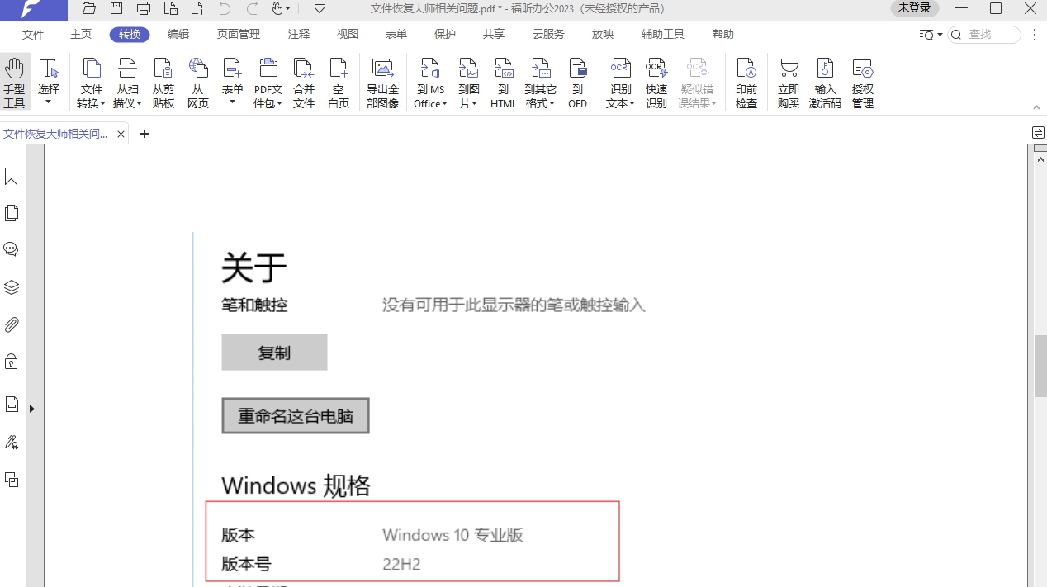1047x587 pixels.
Task: Create PDF from clipboard (从剪贴板)
Action: pos(163,83)
